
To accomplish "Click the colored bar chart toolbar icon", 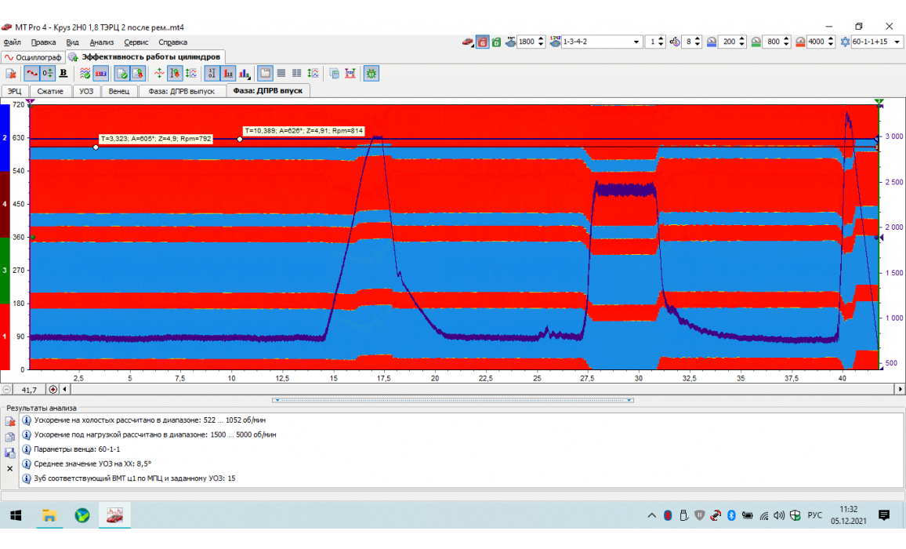I will tap(245, 74).
